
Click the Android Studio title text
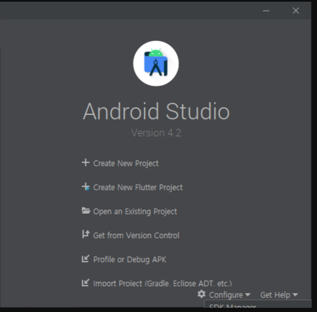click(x=156, y=111)
